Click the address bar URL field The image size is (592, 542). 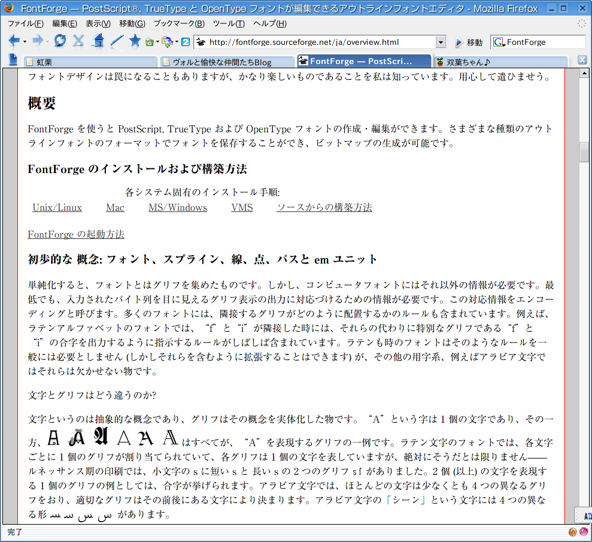pos(320,42)
